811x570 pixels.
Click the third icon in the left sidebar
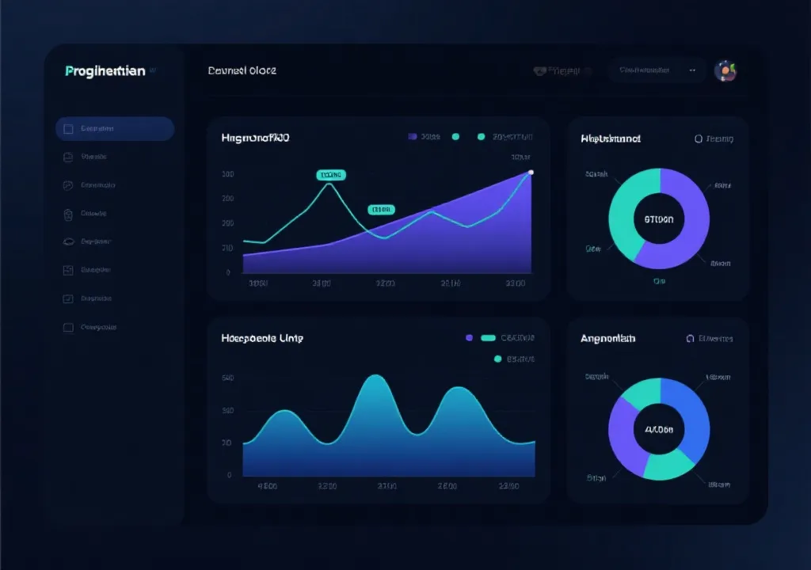coord(68,185)
